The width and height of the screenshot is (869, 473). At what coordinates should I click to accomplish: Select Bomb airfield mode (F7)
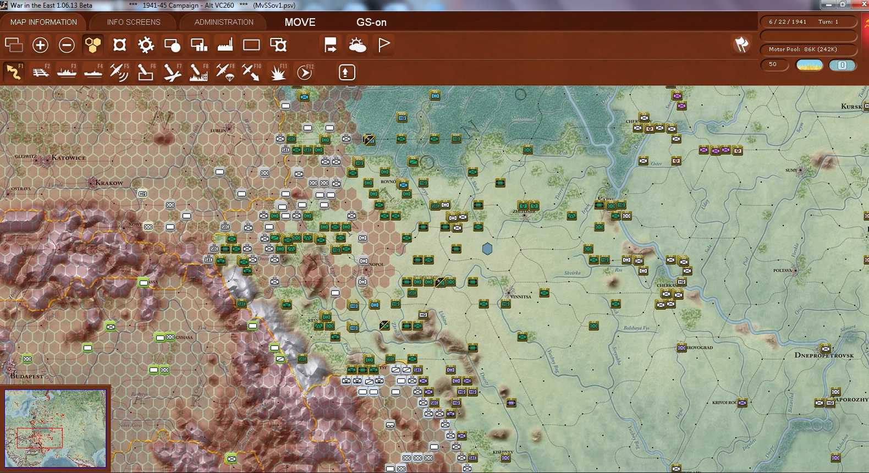[x=172, y=72]
